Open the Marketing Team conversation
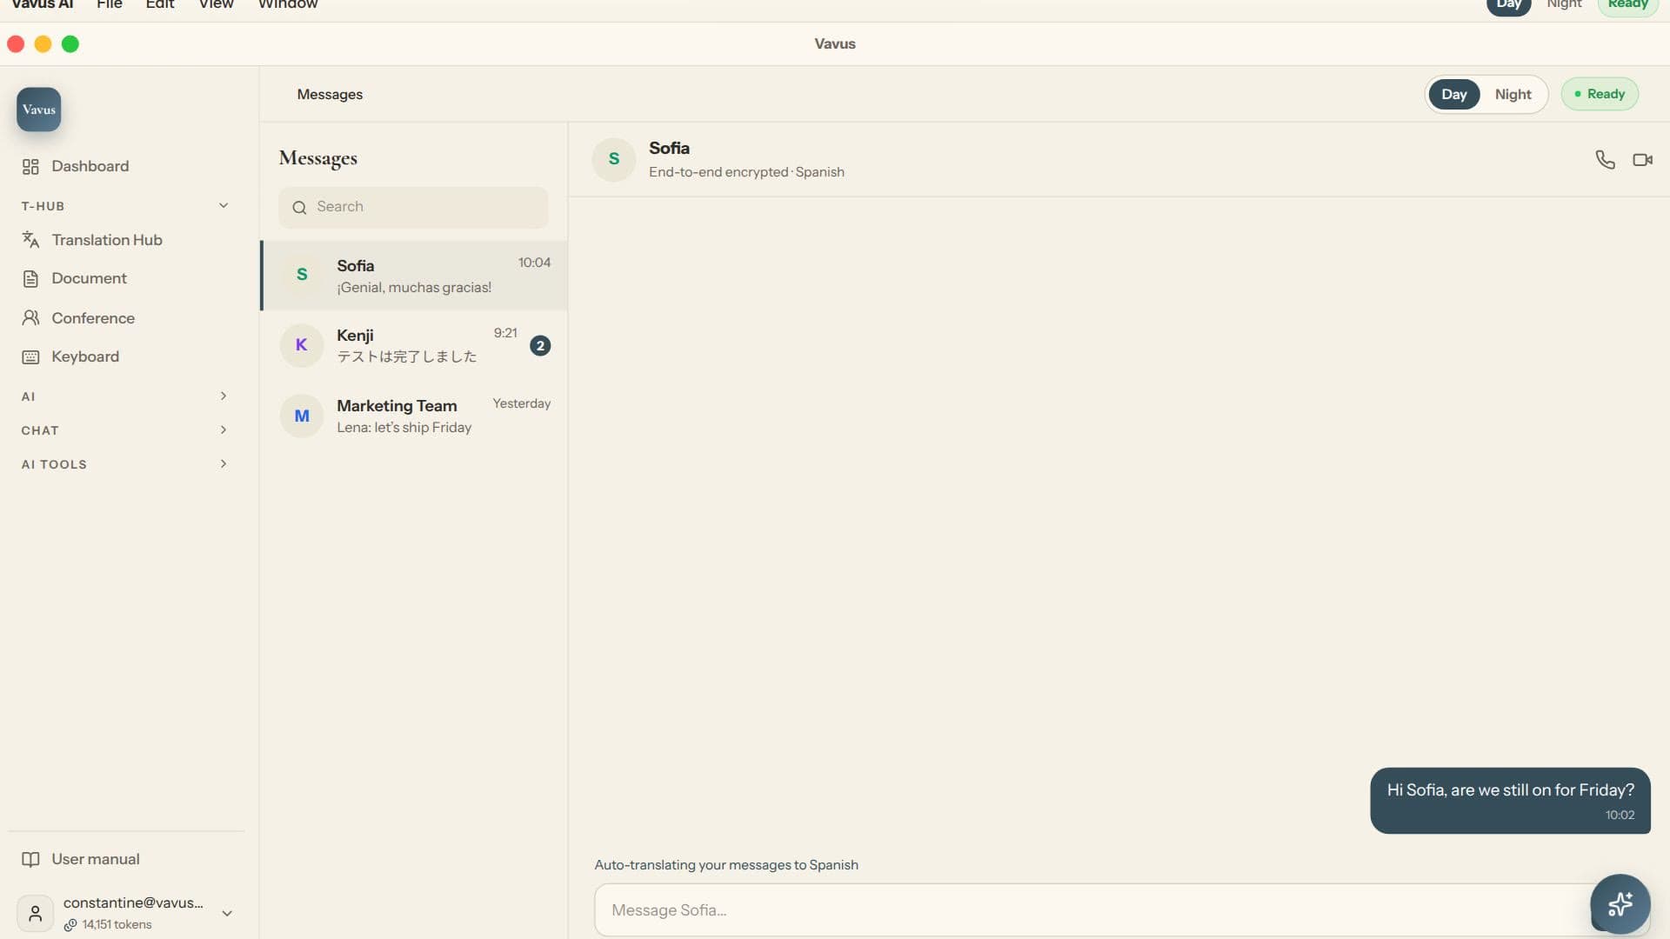The height and width of the screenshot is (939, 1670). point(414,416)
